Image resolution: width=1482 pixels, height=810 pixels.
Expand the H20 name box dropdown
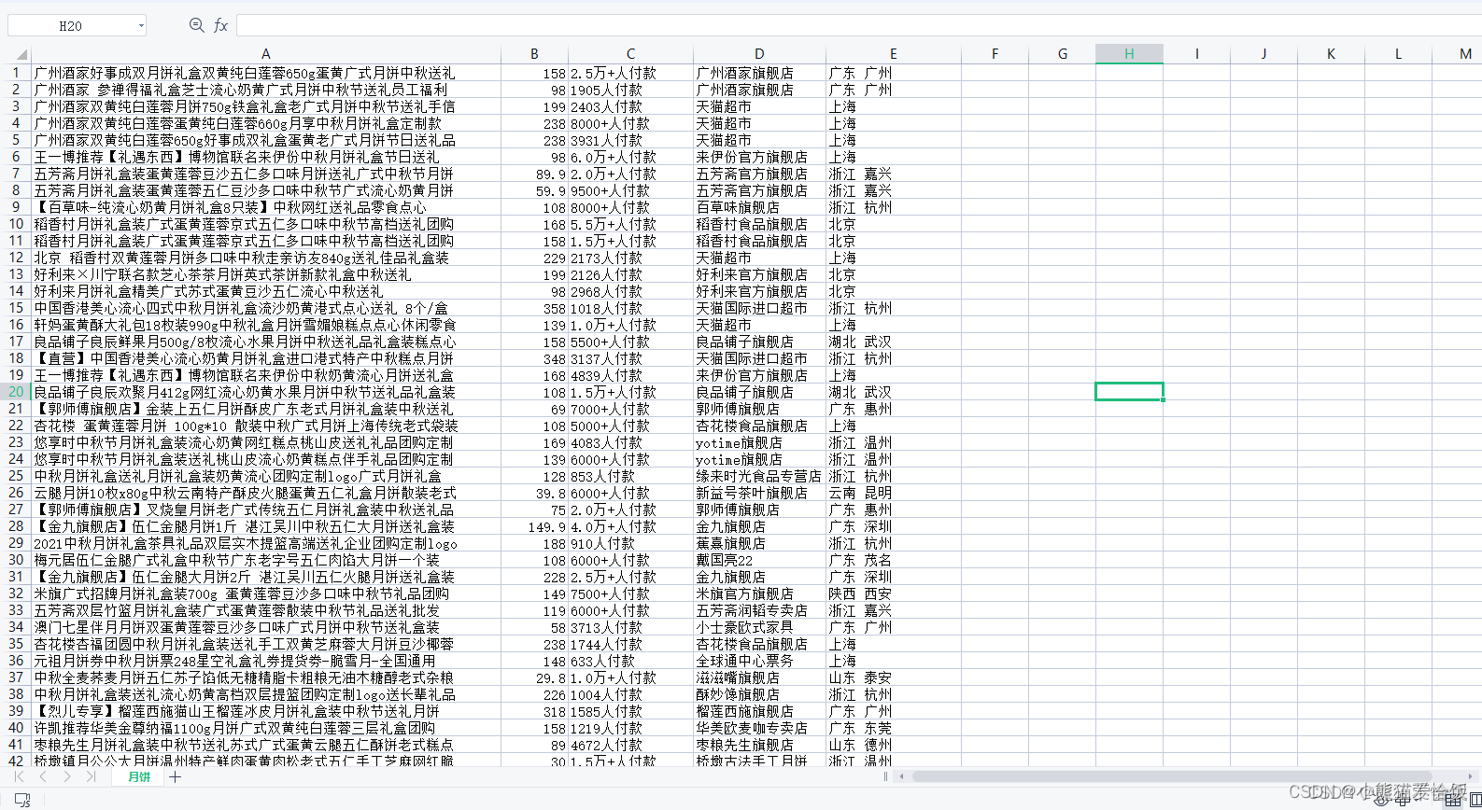[x=141, y=26]
